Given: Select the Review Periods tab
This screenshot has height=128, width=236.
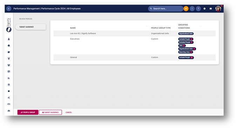Looking at the screenshot, I should pos(26,19).
